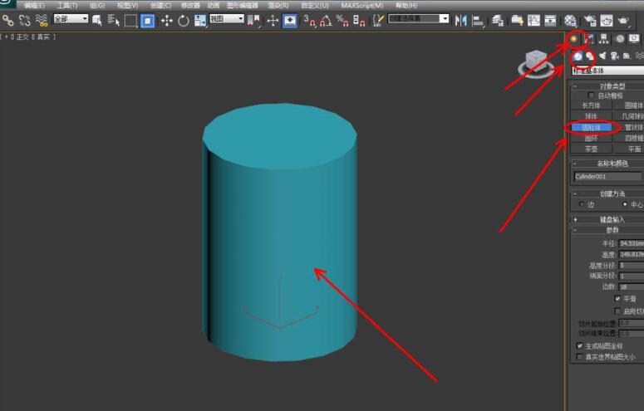Select the Rotate tool
The width and height of the screenshot is (644, 411).
point(183,21)
